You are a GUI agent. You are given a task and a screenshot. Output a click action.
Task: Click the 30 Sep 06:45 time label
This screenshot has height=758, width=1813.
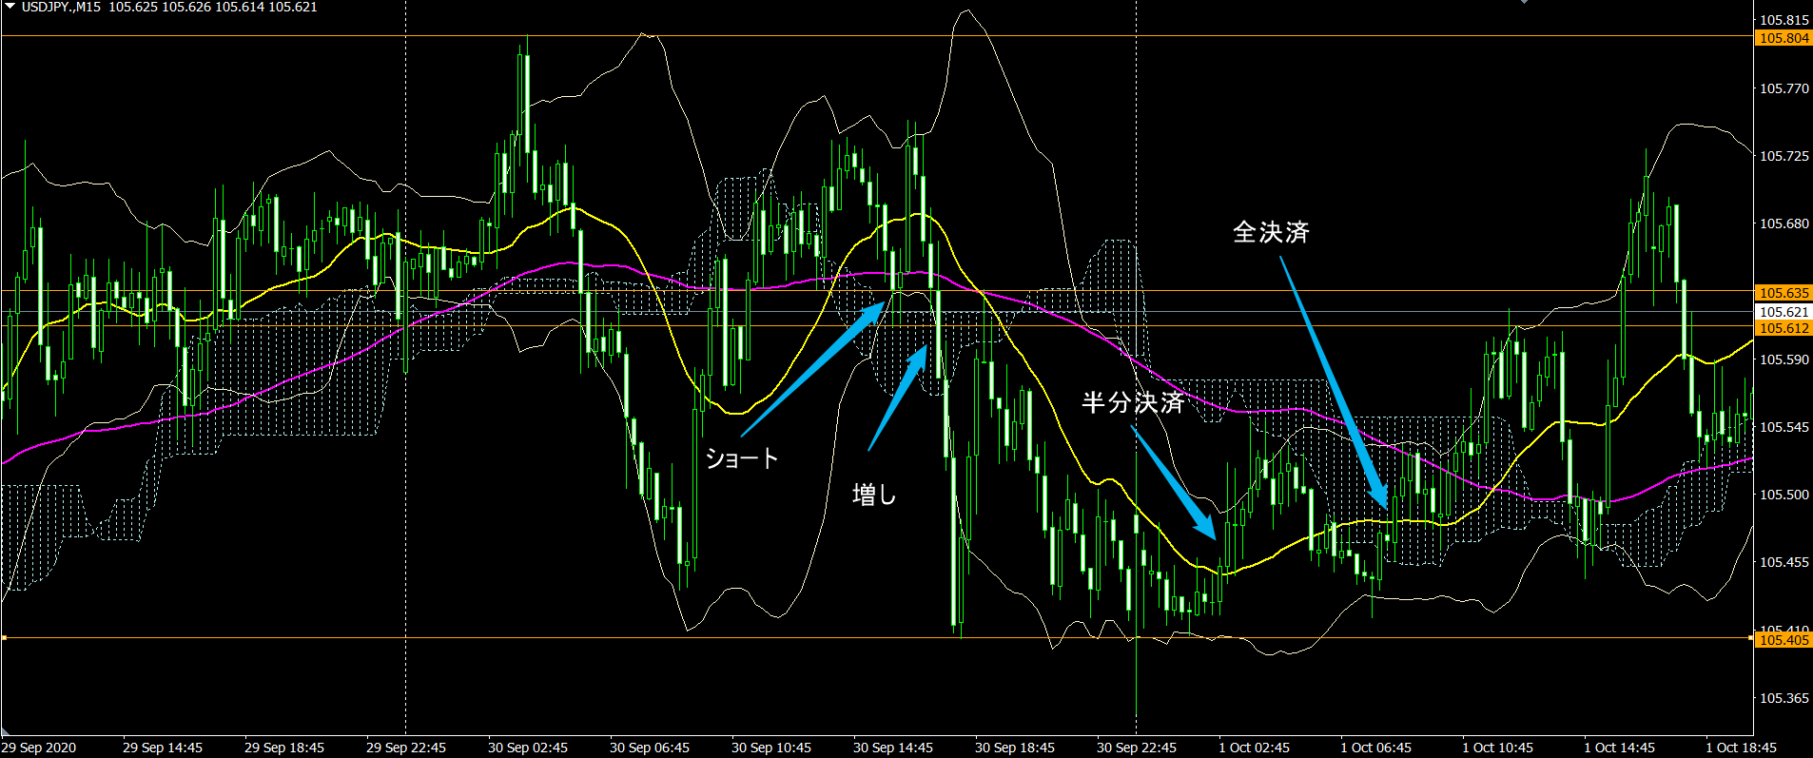(x=650, y=748)
